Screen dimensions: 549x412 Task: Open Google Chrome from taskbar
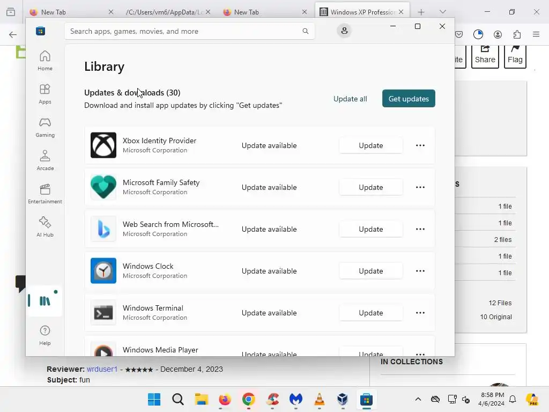249,399
